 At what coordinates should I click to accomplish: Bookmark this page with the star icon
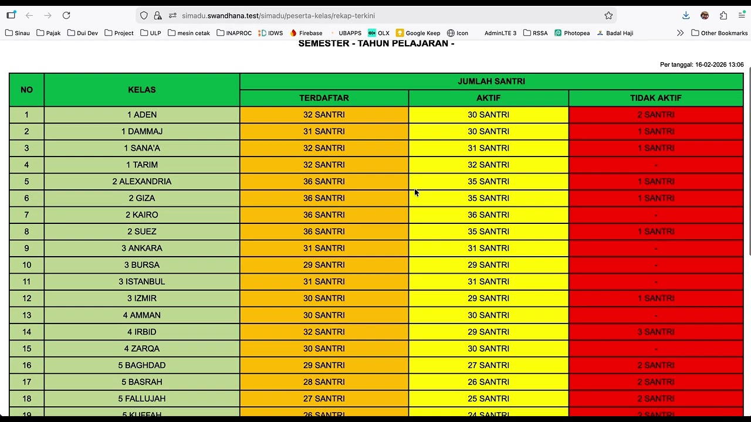tap(608, 15)
